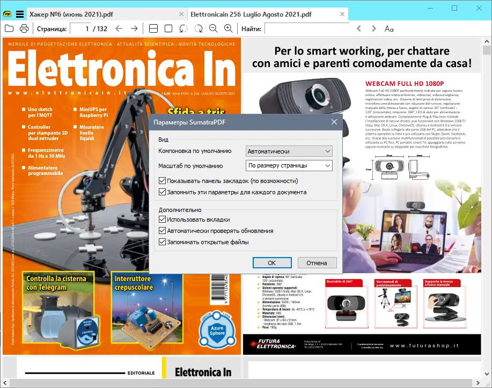Select single page layout icon
492x388 pixels.
168,28
